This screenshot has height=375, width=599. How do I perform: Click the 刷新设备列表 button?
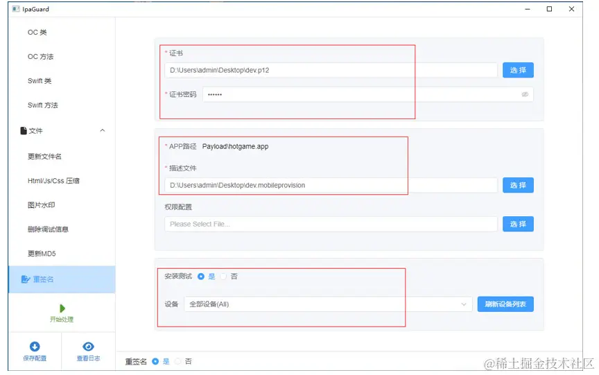pyautogui.click(x=505, y=304)
